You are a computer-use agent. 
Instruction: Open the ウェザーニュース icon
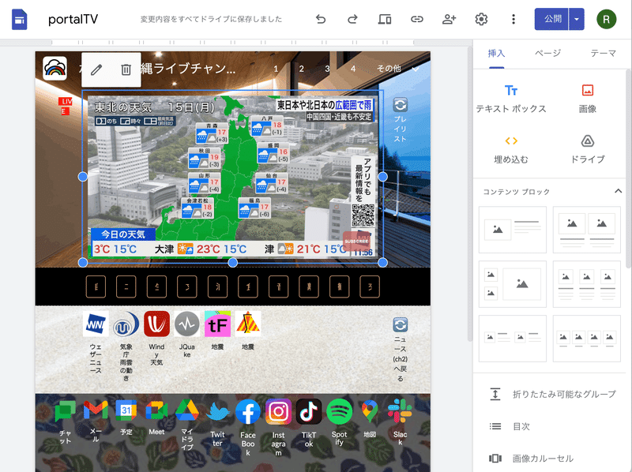point(96,324)
